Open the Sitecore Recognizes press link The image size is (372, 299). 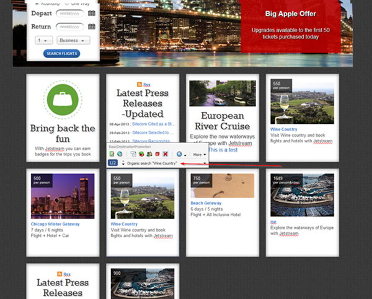(x=151, y=141)
